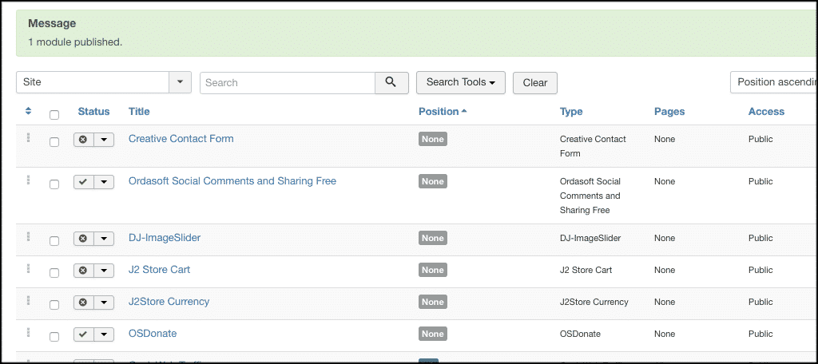The width and height of the screenshot is (818, 364).
Task: Click the Clear button
Action: click(535, 83)
